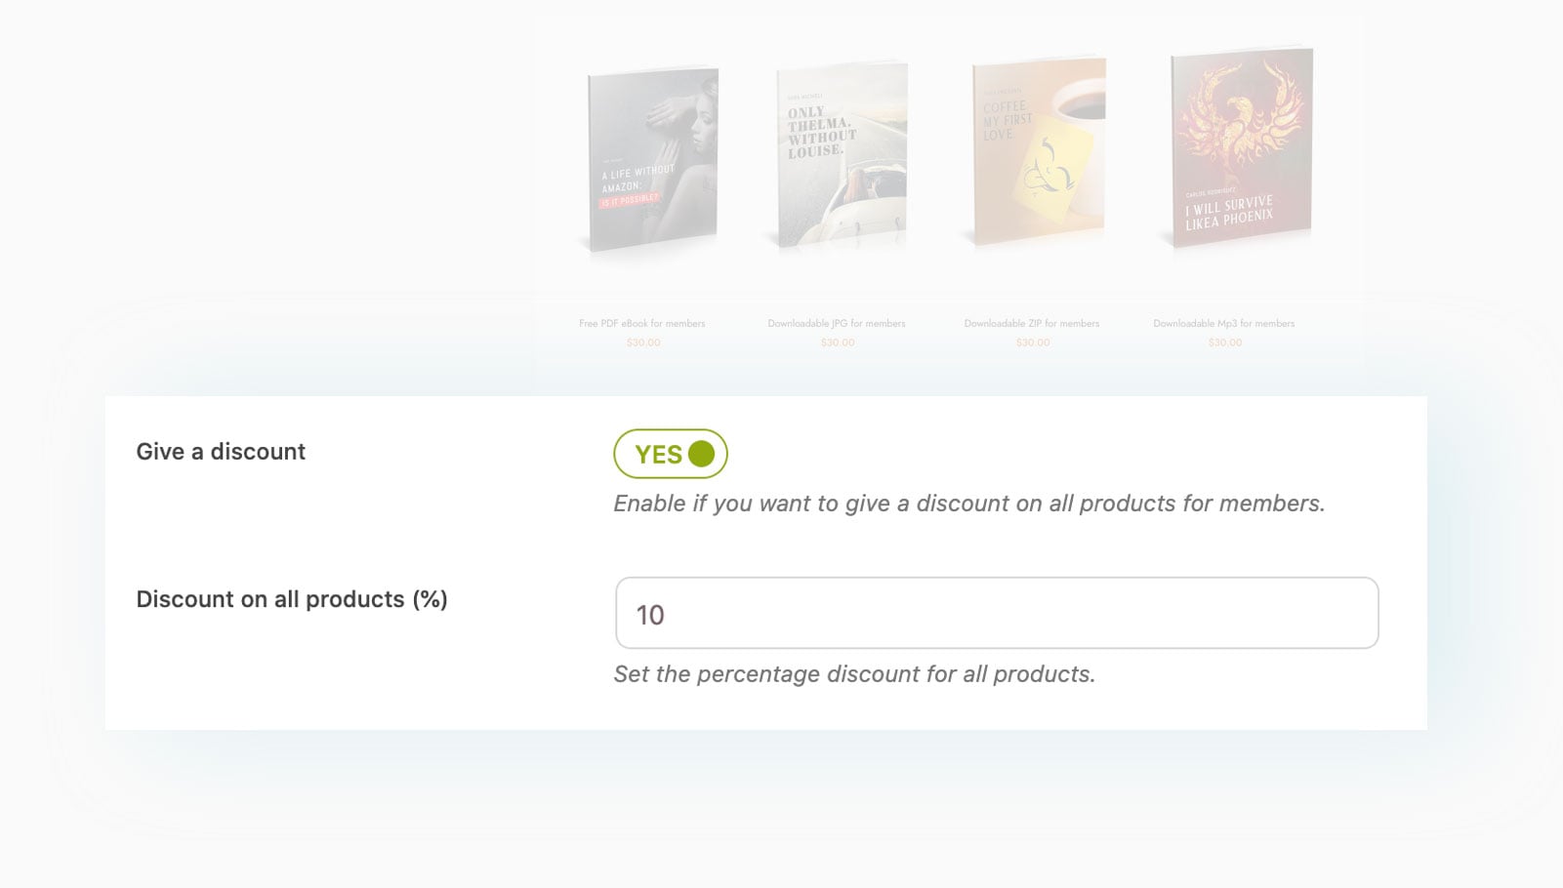Viewport: 1563px width, 888px height.
Task: Click the Downloadable JPG for members title
Action: click(836, 323)
